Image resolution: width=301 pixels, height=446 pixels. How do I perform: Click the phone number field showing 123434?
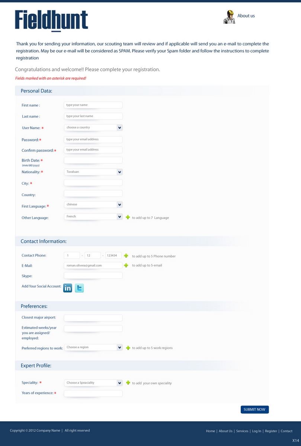pyautogui.click(x=113, y=256)
